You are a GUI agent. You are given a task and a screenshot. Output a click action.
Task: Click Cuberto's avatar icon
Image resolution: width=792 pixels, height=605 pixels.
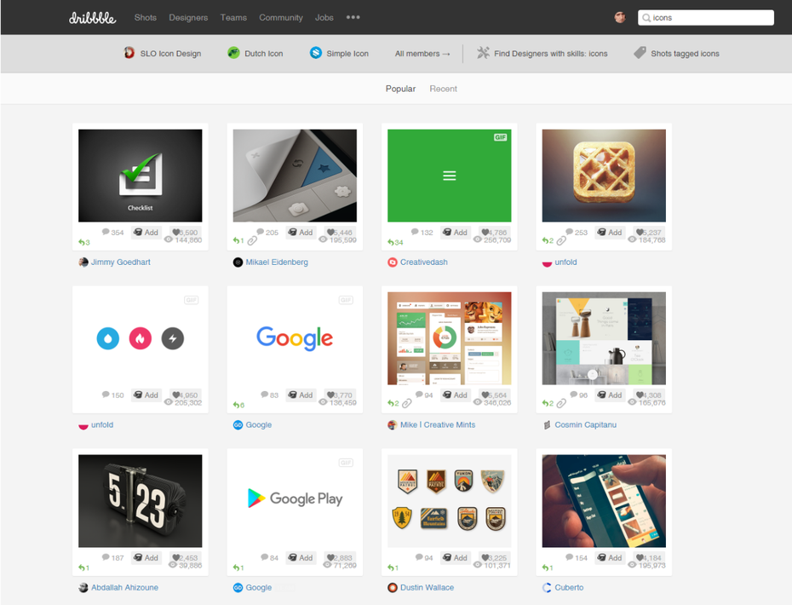(x=547, y=588)
